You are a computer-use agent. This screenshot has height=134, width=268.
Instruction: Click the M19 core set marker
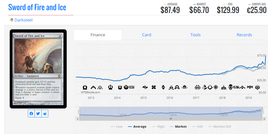236,87
